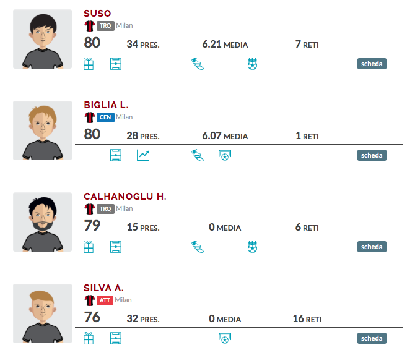The image size is (415, 358).
Task: Click the goal net icon under Silva A.
Action: pyautogui.click(x=225, y=338)
